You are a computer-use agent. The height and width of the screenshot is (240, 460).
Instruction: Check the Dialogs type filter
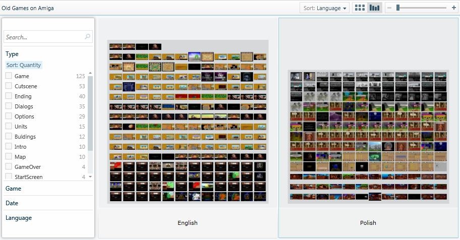[9, 106]
